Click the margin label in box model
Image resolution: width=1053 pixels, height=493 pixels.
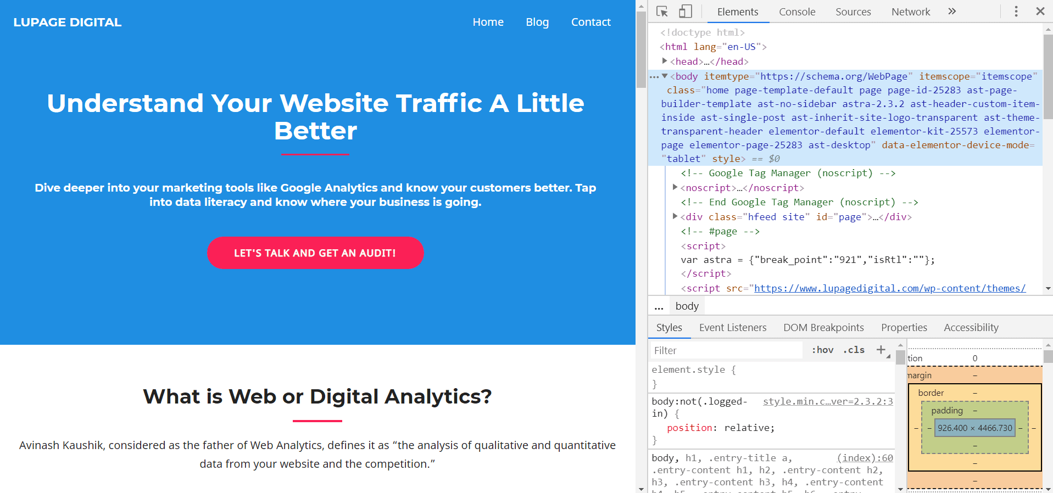tap(920, 376)
